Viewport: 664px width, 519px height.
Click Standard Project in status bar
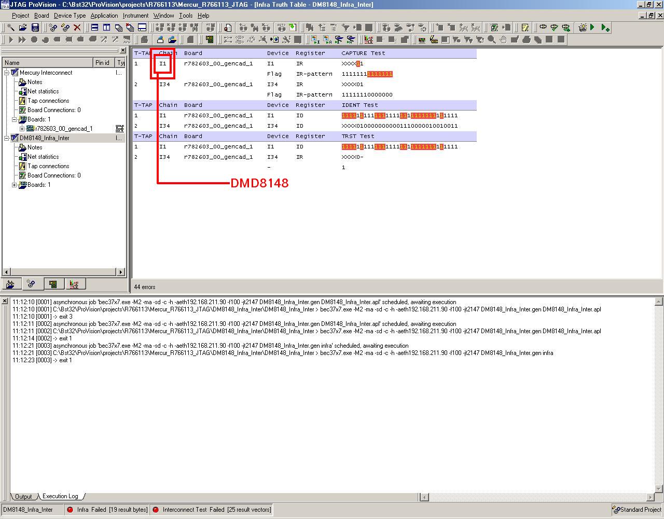pyautogui.click(x=637, y=510)
